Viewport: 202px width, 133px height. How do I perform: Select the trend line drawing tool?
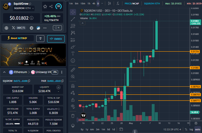73,19
